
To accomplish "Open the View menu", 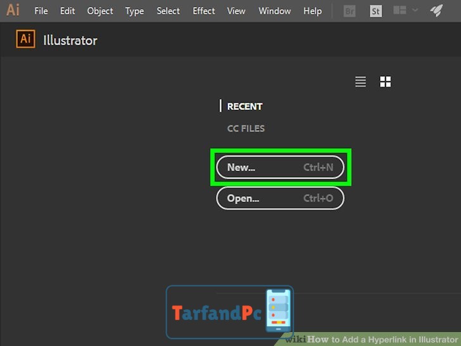I will pyautogui.click(x=236, y=11).
